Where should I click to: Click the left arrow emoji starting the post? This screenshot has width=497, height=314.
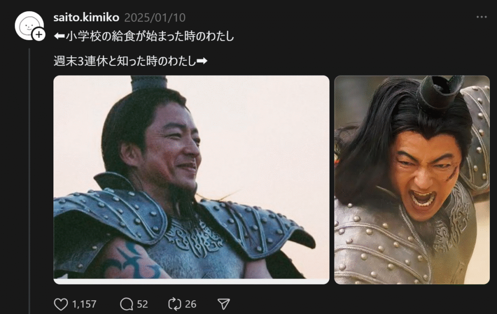coord(59,36)
